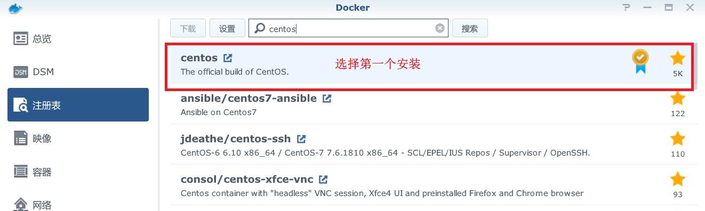Click the 下载 download button
Viewport: 705px width, 211px height.
pyautogui.click(x=188, y=28)
